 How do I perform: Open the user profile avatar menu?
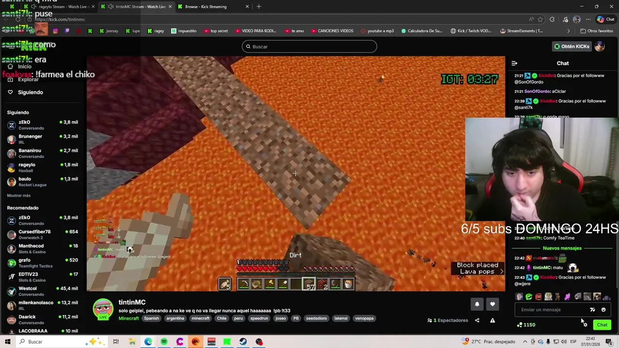click(x=600, y=46)
